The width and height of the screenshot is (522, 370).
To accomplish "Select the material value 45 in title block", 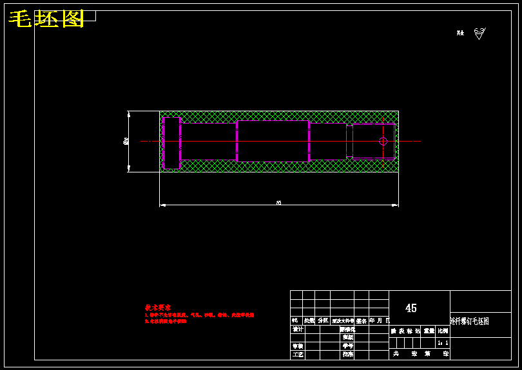I will pyautogui.click(x=411, y=308).
